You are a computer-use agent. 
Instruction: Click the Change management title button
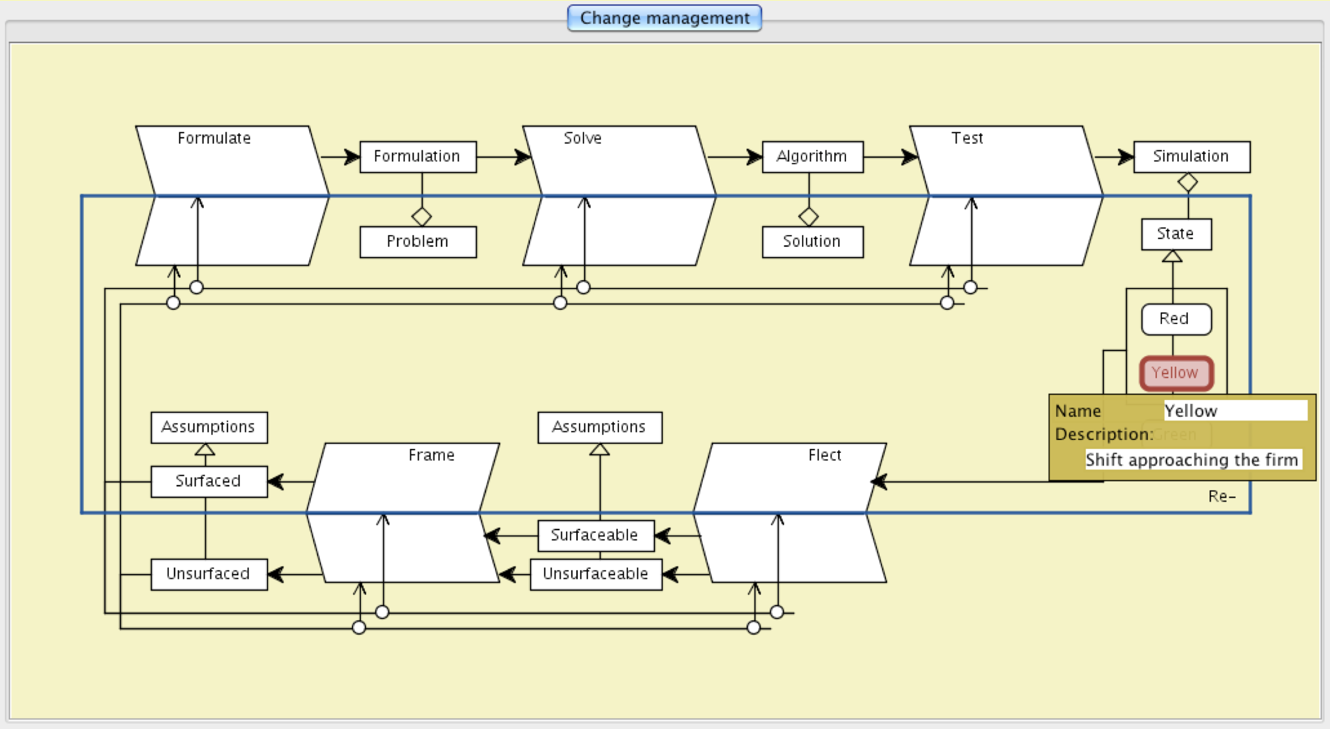tap(664, 18)
